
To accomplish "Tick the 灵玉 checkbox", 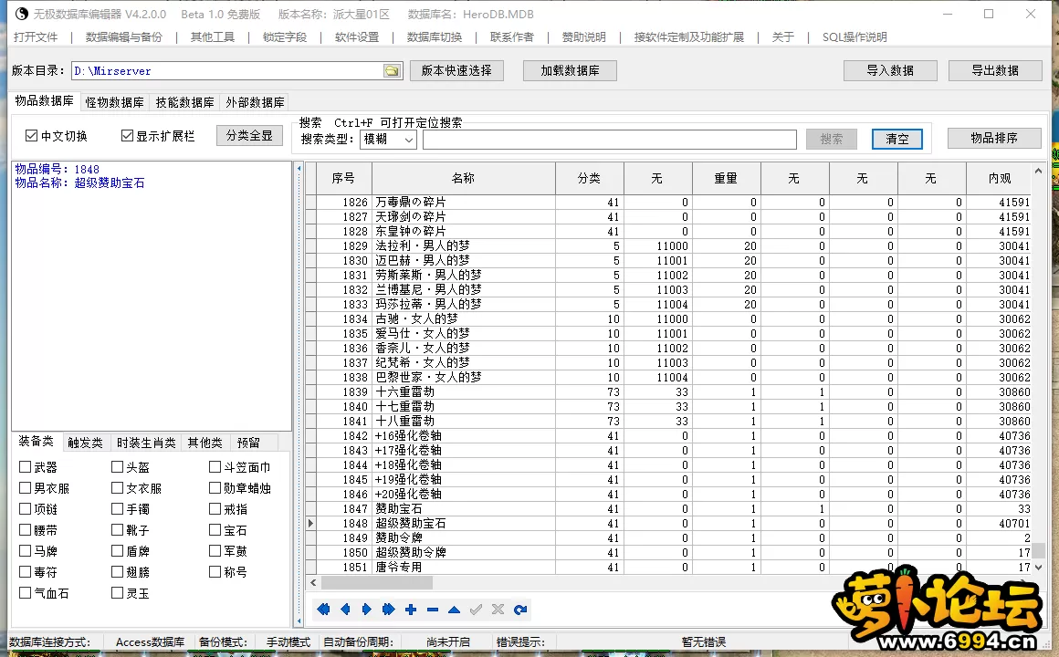I will (117, 593).
